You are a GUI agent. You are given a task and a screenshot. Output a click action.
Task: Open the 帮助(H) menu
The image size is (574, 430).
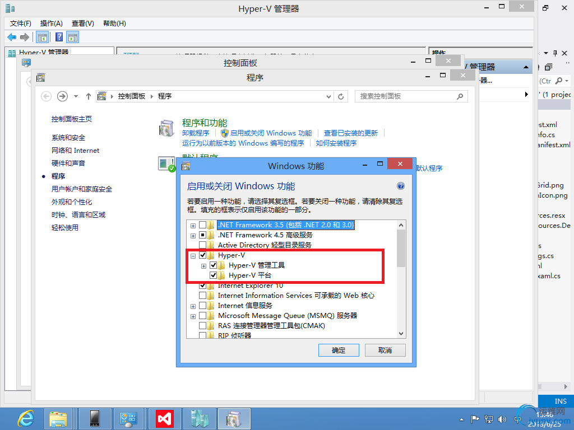coord(114,24)
